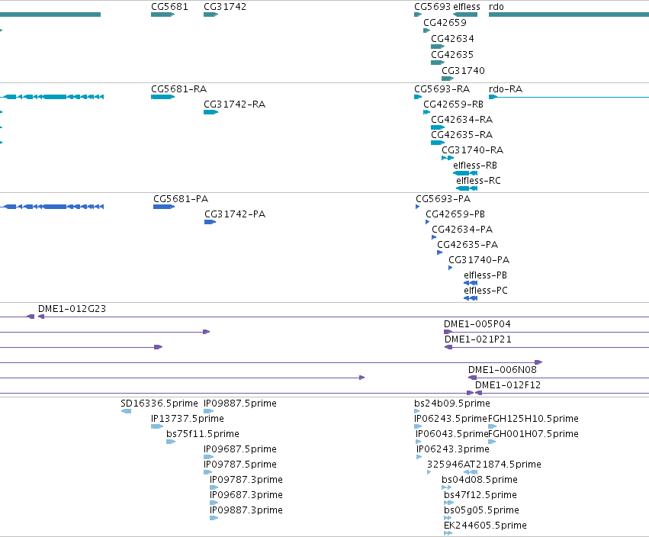Select the IP09787.5prime EST label
The width and height of the screenshot is (649, 537).
240,465
